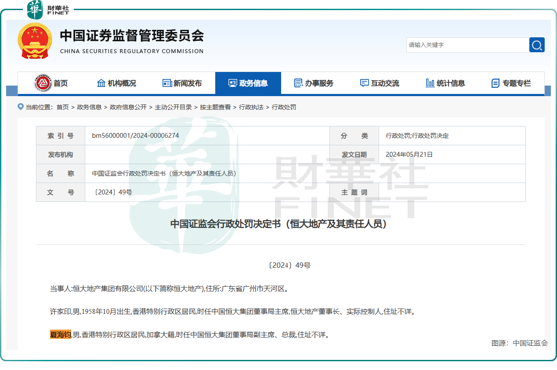This screenshot has height=370, width=557.
Task: Click the search magnifier button
Action: pyautogui.click(x=537, y=45)
